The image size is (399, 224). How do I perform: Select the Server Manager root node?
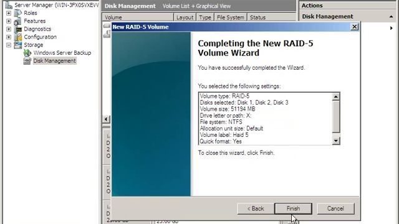coord(57,5)
